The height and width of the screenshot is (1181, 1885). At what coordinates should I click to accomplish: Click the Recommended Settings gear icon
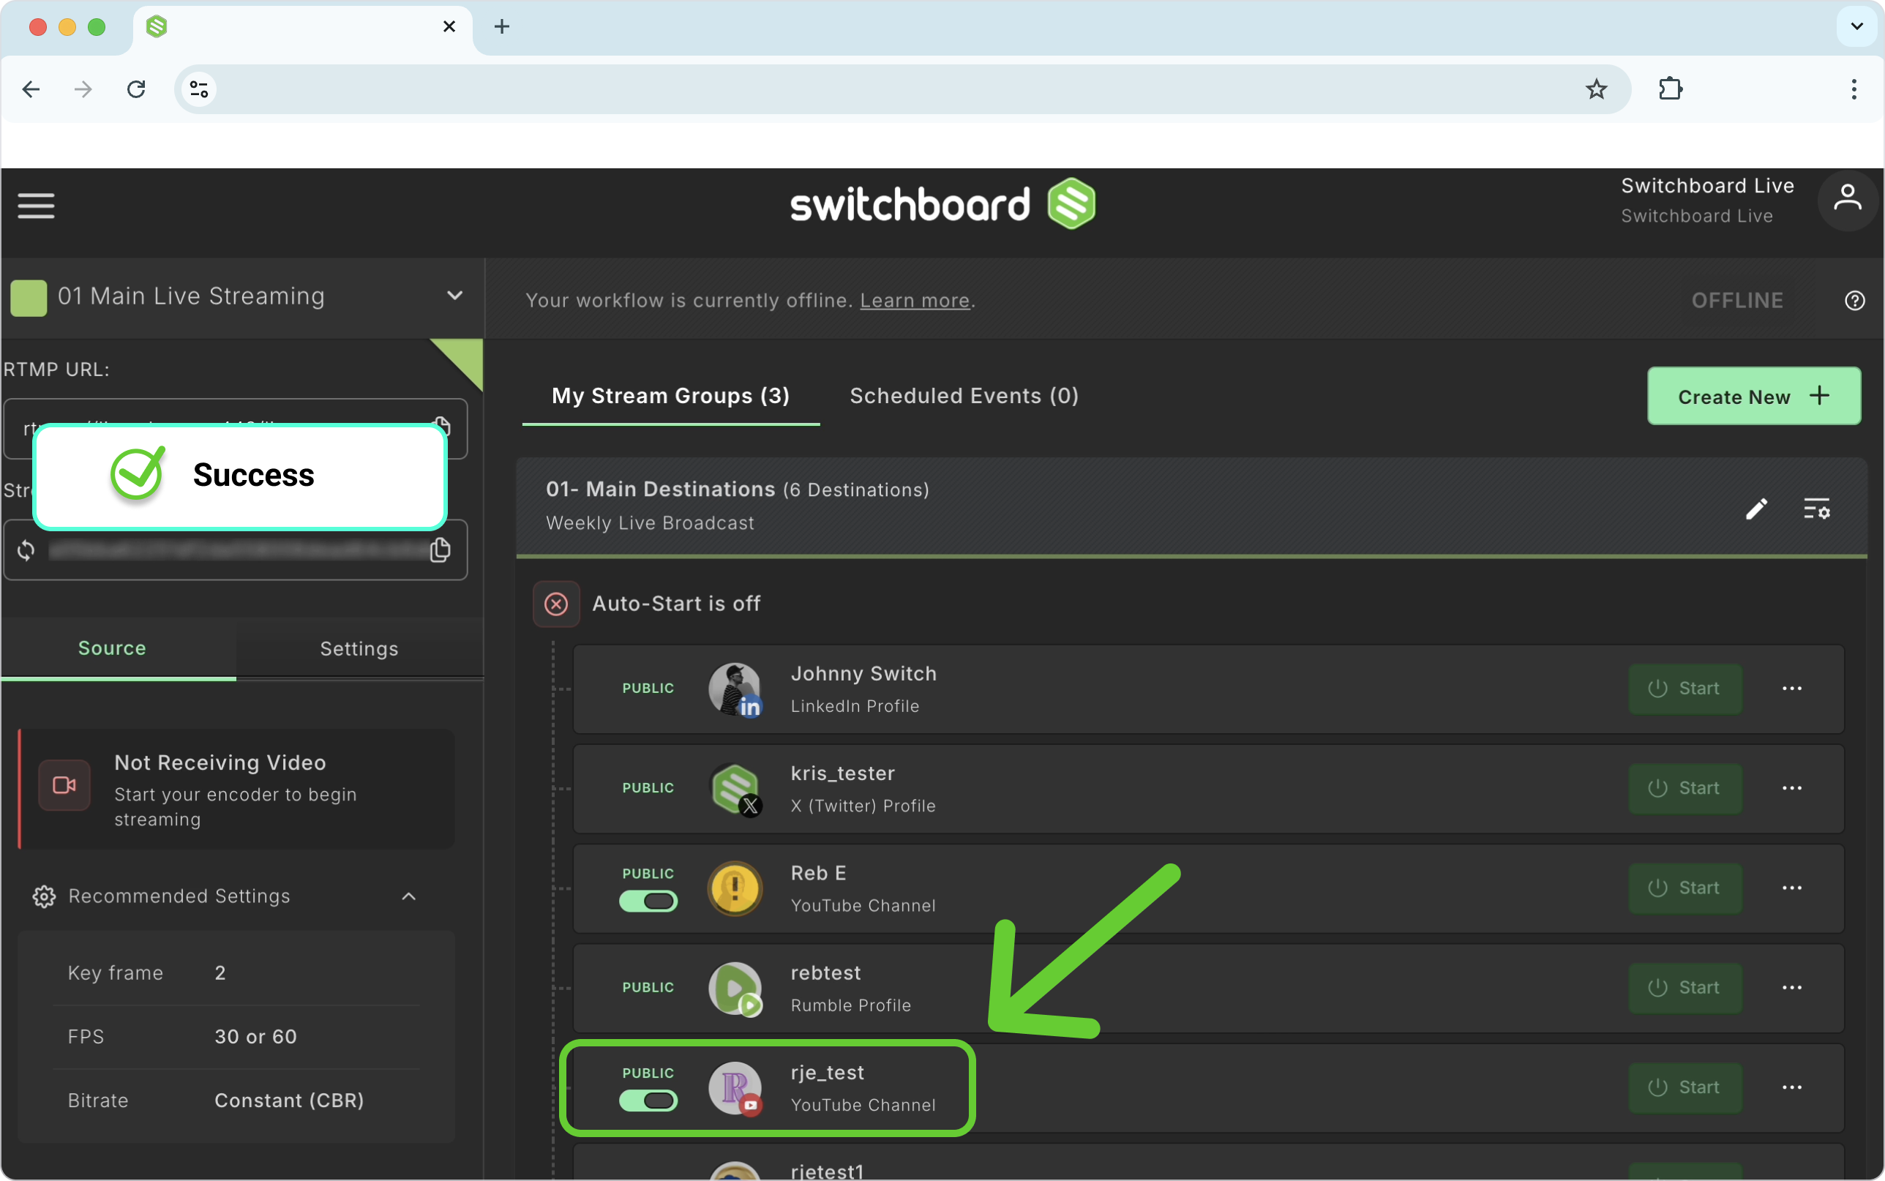(x=44, y=896)
